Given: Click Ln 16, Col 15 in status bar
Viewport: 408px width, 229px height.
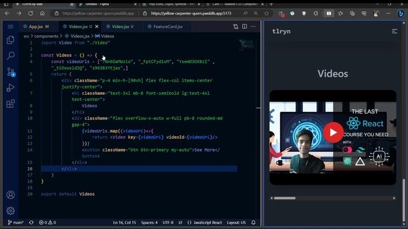Looking at the screenshot, I should [124, 223].
